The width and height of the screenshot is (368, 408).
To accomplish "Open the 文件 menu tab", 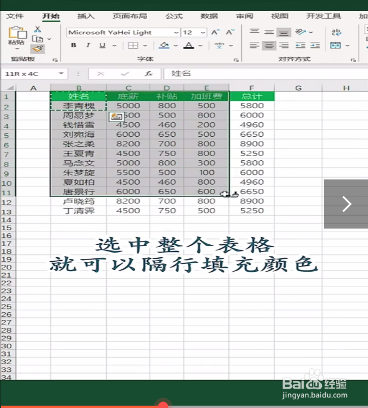I will (x=15, y=16).
